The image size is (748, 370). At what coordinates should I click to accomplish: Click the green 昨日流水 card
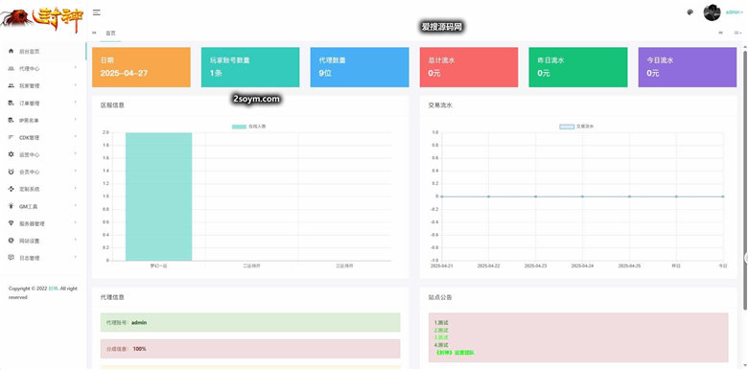(x=578, y=67)
